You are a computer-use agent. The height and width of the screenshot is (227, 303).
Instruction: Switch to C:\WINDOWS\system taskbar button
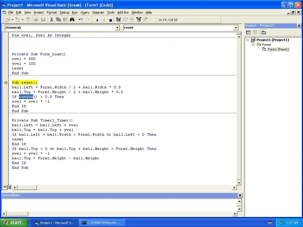coord(102,223)
